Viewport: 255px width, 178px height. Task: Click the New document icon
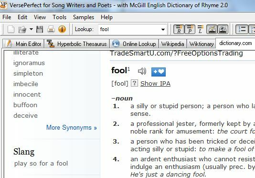click(11, 30)
